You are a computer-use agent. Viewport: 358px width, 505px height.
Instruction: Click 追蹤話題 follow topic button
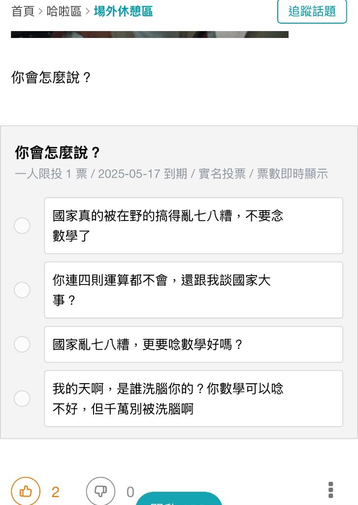pos(312,11)
